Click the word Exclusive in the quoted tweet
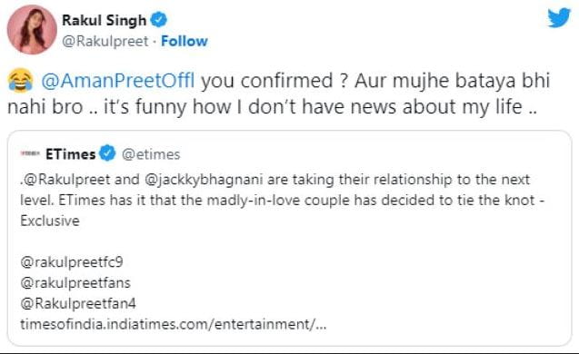Image resolution: width=579 pixels, height=354 pixels. (50, 221)
